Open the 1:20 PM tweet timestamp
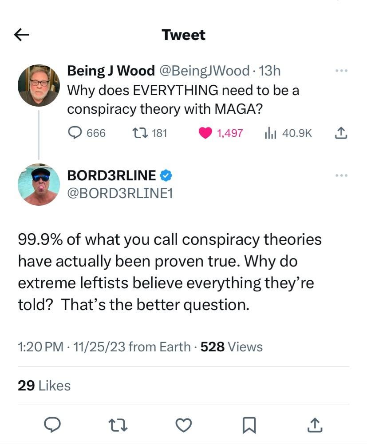Image resolution: width=367 pixels, height=446 pixels. tap(41, 346)
